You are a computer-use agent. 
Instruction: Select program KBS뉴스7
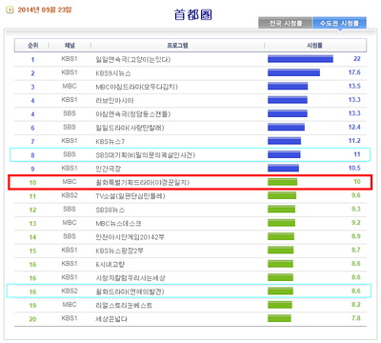coord(110,142)
